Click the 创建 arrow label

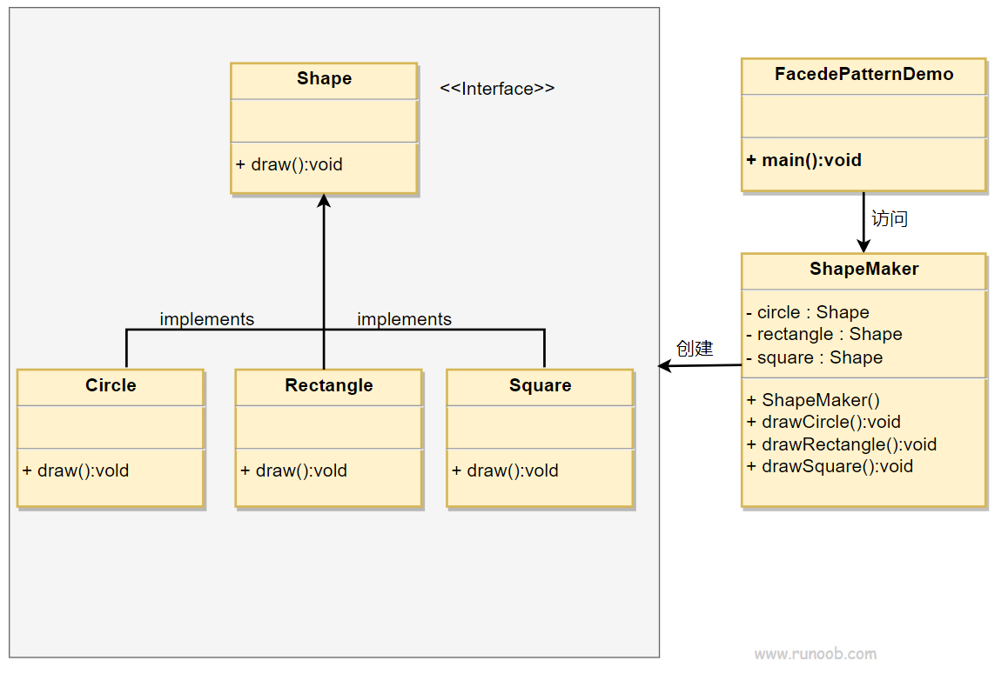pyautogui.click(x=695, y=348)
